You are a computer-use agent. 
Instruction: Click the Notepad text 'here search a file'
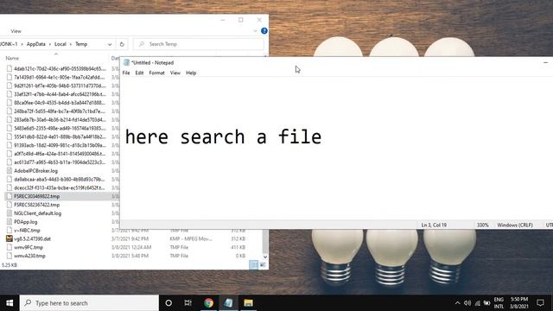[x=223, y=136]
